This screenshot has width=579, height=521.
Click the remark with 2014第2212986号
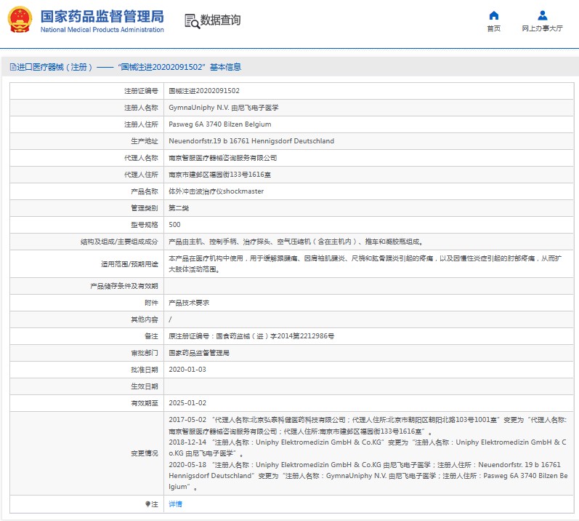(251, 336)
